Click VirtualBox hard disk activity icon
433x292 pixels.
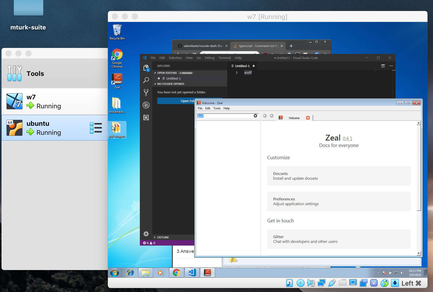(289, 283)
